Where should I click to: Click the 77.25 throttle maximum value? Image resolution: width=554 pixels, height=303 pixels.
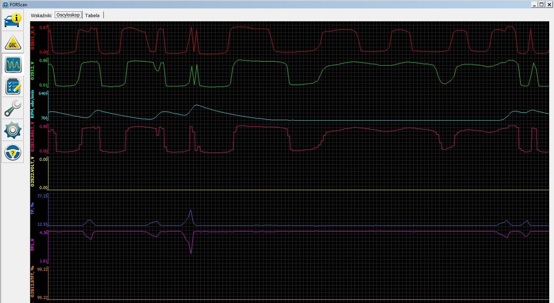point(42,196)
